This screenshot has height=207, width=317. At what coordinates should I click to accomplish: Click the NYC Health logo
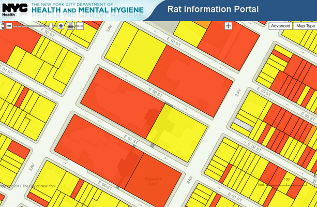pyautogui.click(x=14, y=9)
